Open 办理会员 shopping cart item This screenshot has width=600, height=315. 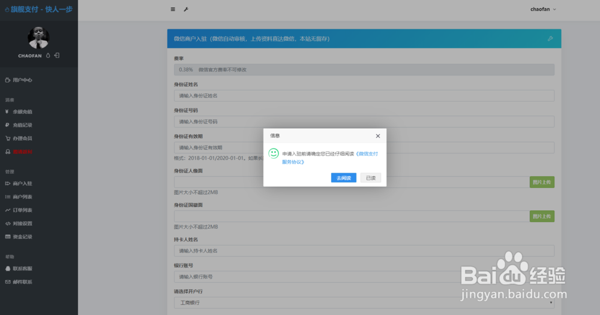[19, 138]
